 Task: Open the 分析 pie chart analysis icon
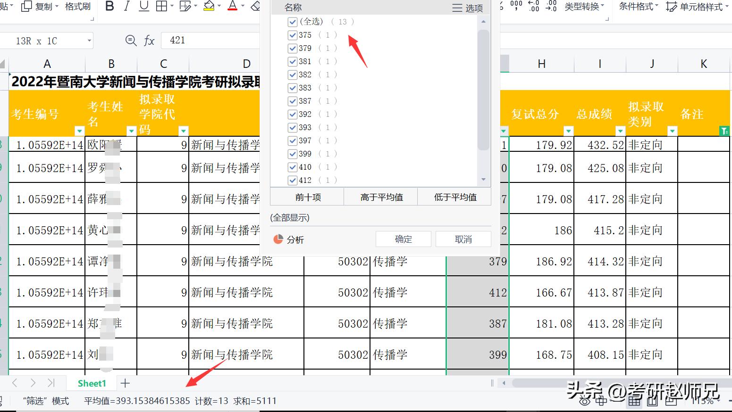(x=289, y=239)
